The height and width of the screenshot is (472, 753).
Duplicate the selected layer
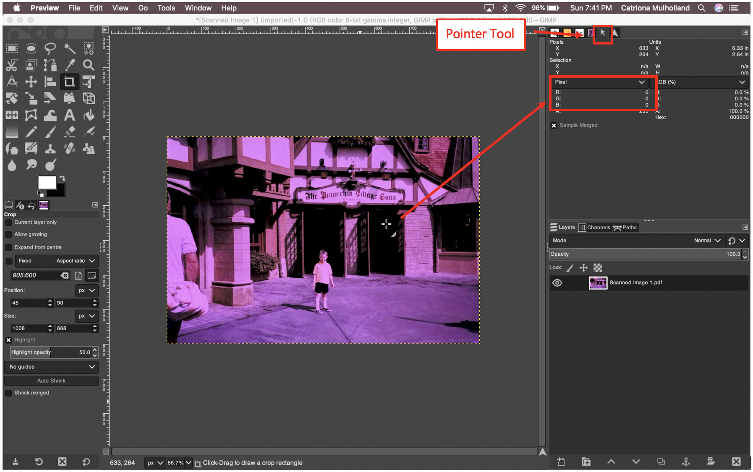click(x=661, y=462)
